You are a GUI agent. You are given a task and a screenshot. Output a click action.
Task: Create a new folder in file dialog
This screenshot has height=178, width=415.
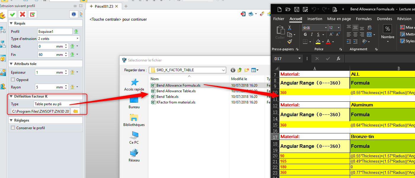(x=247, y=70)
